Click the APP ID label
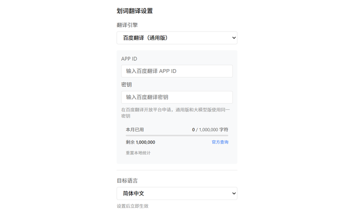This screenshot has width=354, height=221. 129,59
